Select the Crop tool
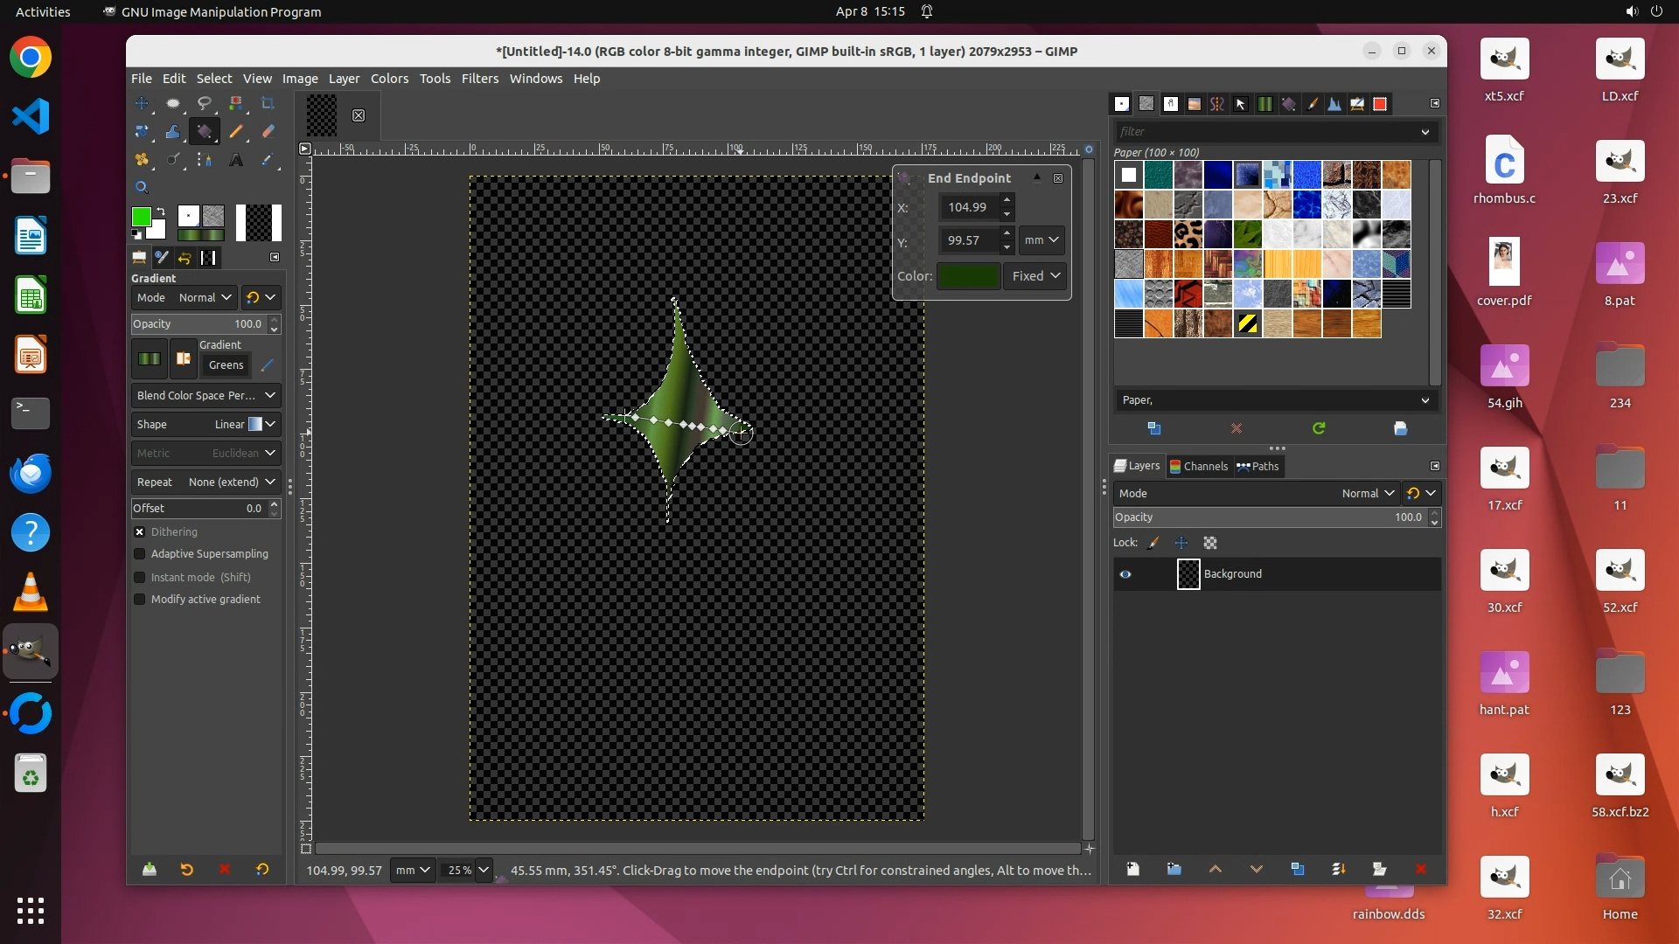 (x=268, y=103)
